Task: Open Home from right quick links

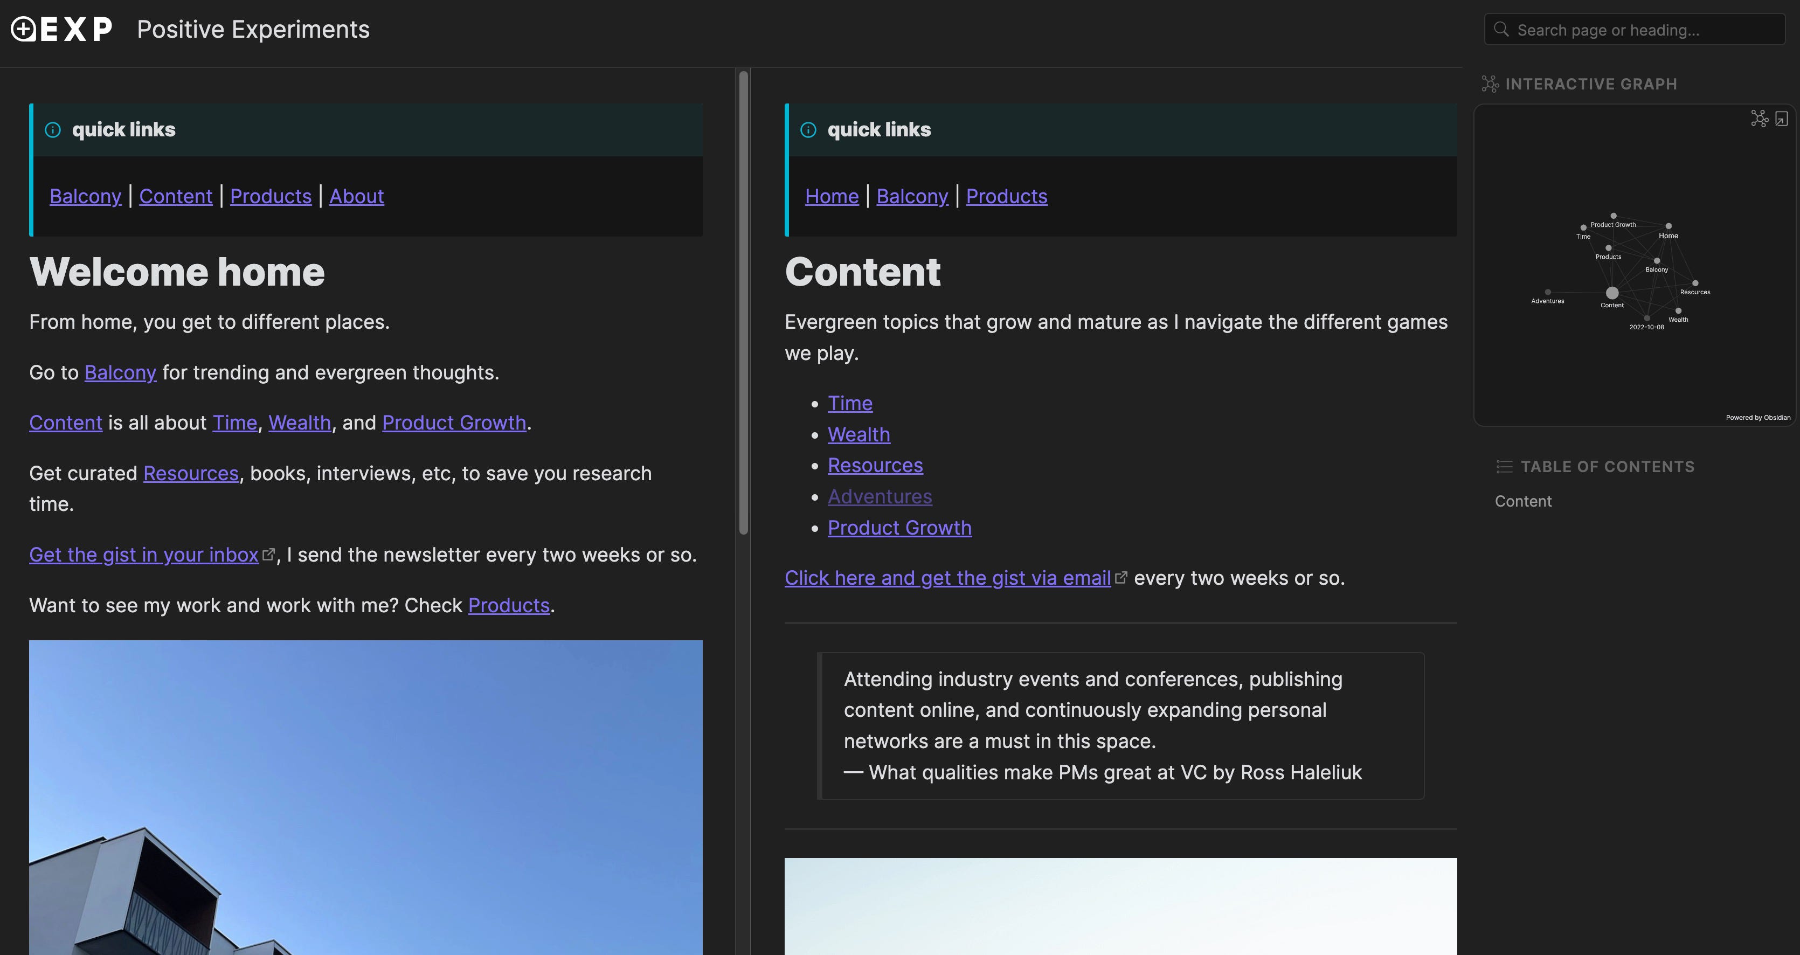Action: pyautogui.click(x=832, y=196)
